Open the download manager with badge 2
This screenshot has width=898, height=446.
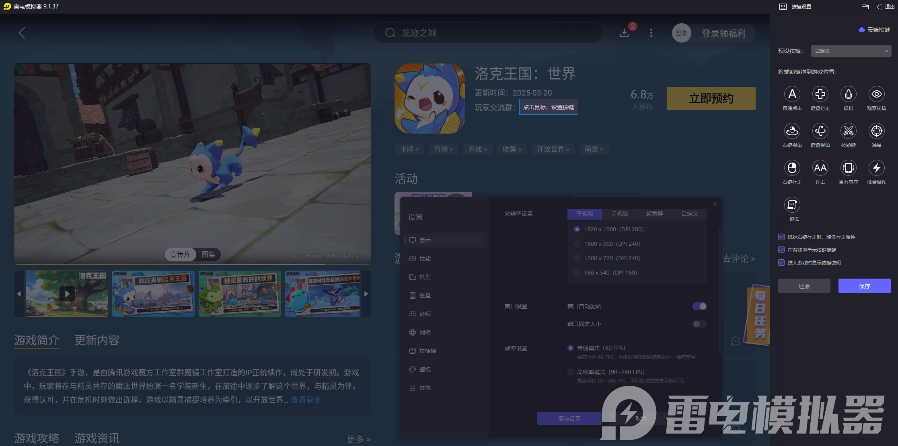[x=625, y=33]
